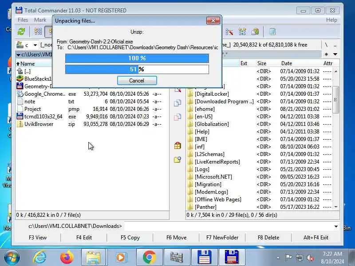The image size is (355, 266).
Task: Click the green Reread source refresh icon
Action: pyautogui.click(x=21, y=31)
